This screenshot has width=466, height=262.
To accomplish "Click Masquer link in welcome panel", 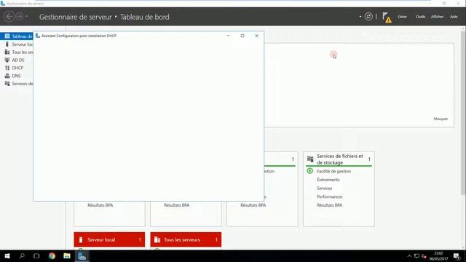I will click(x=441, y=119).
